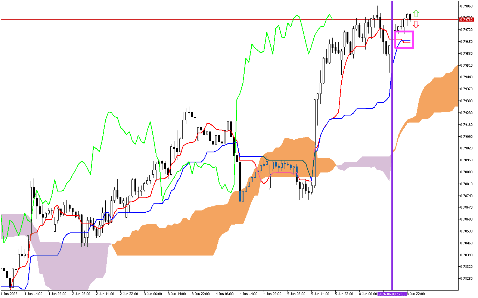Click price level 0.78810 on axis

466,184
